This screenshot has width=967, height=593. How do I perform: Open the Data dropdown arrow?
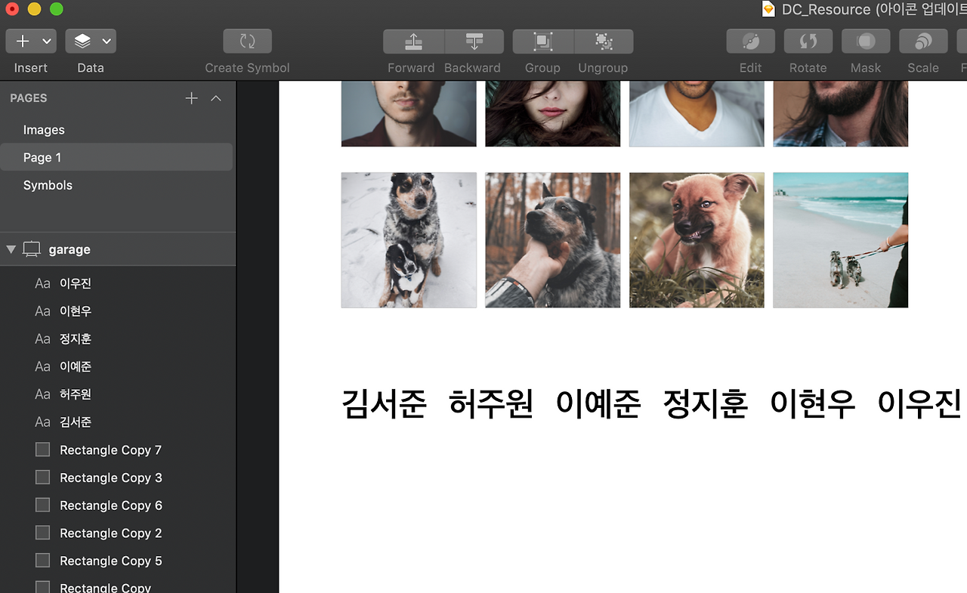click(107, 42)
